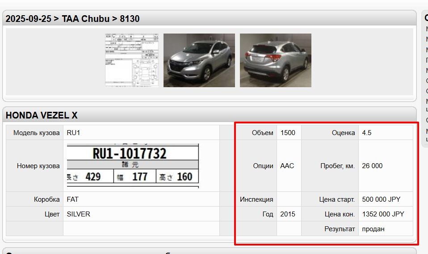Select the 'Объем' label
The height and width of the screenshot is (254, 428).
263,133
